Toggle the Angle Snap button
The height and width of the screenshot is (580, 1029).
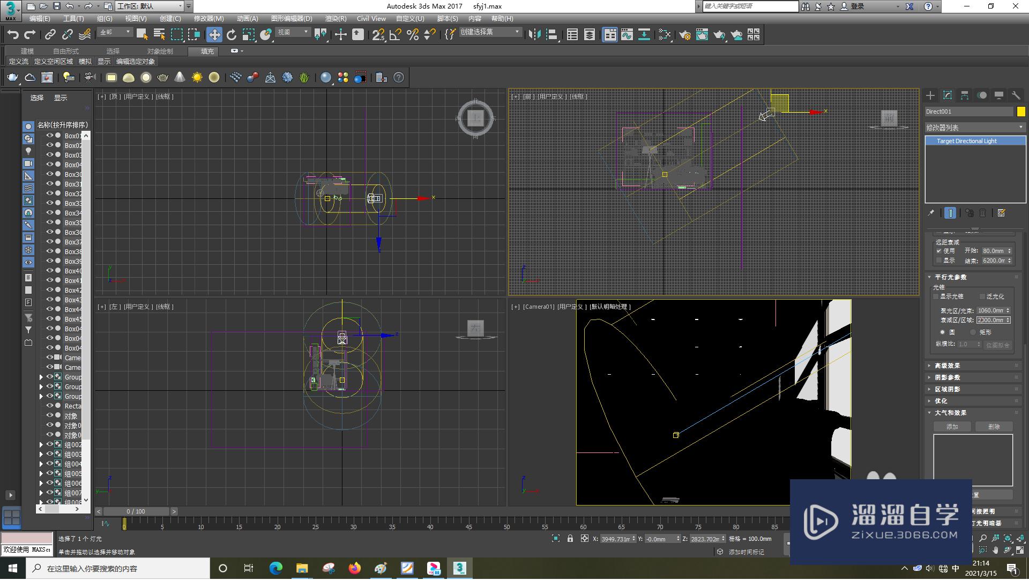396,35
